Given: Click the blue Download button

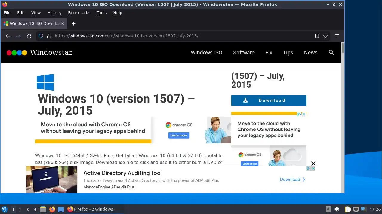Looking at the screenshot, I should tap(269, 100).
